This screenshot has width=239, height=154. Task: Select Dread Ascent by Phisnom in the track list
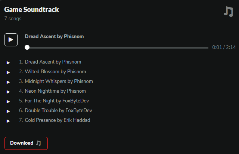[53, 62]
